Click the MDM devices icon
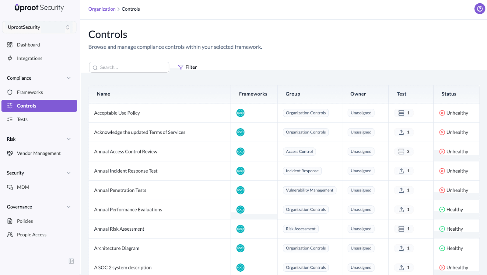The image size is (487, 275). point(10,187)
